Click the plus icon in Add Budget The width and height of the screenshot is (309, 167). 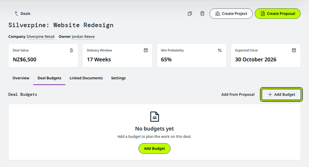coord(270,95)
